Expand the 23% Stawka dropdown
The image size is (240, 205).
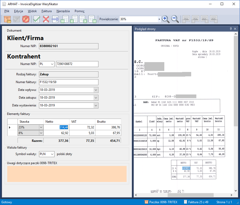click(x=41, y=127)
